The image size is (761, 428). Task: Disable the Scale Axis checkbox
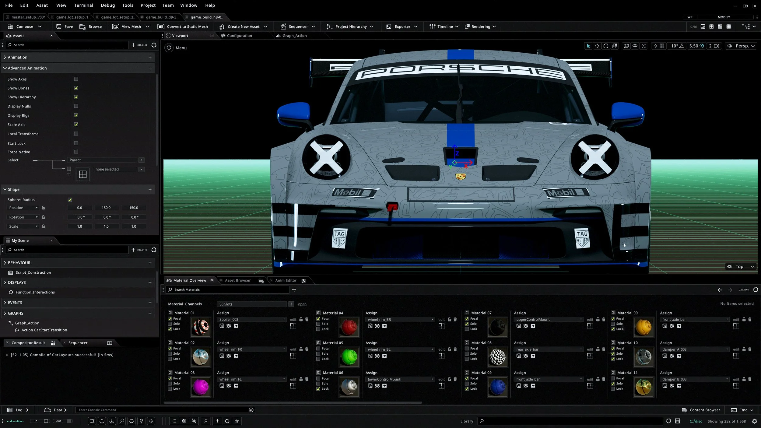(76, 124)
